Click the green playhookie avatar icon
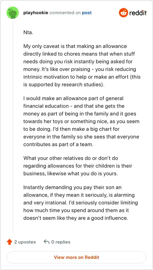The height and width of the screenshot is (270, 153). click(x=13, y=13)
